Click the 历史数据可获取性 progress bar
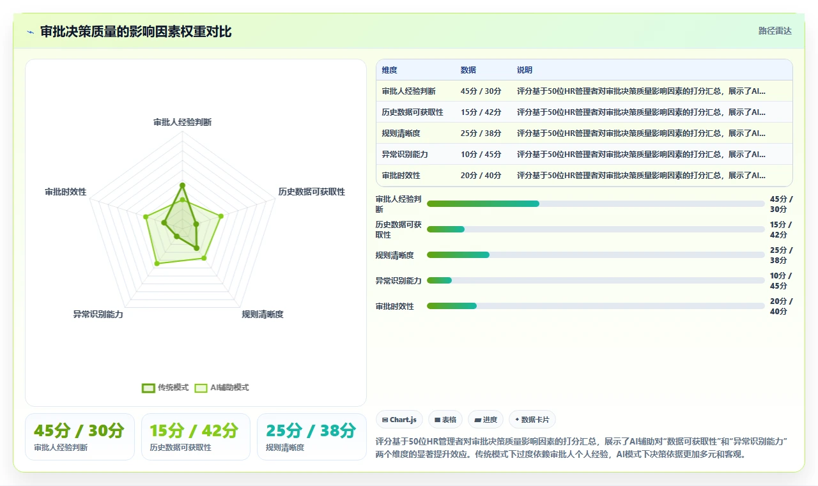Screen dimensions: 818x486 [596, 229]
